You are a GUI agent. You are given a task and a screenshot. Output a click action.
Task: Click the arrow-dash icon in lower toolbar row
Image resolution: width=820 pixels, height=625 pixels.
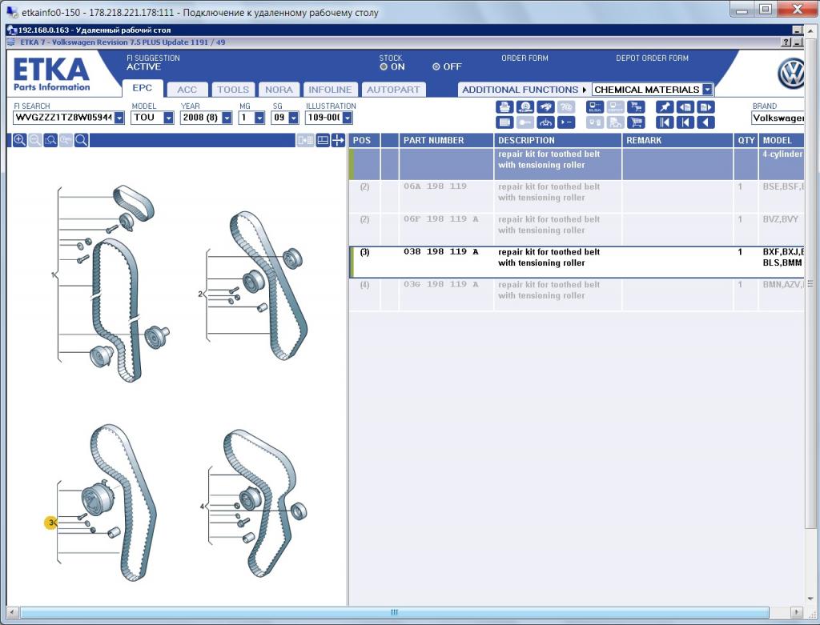coord(566,122)
